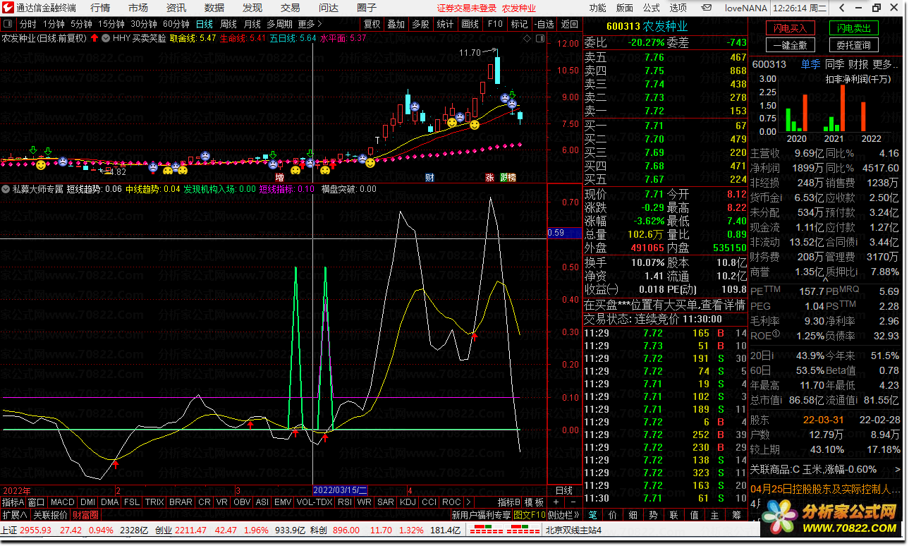Expand the 关联商品 row arrow
Viewport: 909px width, 546px height.
(x=898, y=469)
